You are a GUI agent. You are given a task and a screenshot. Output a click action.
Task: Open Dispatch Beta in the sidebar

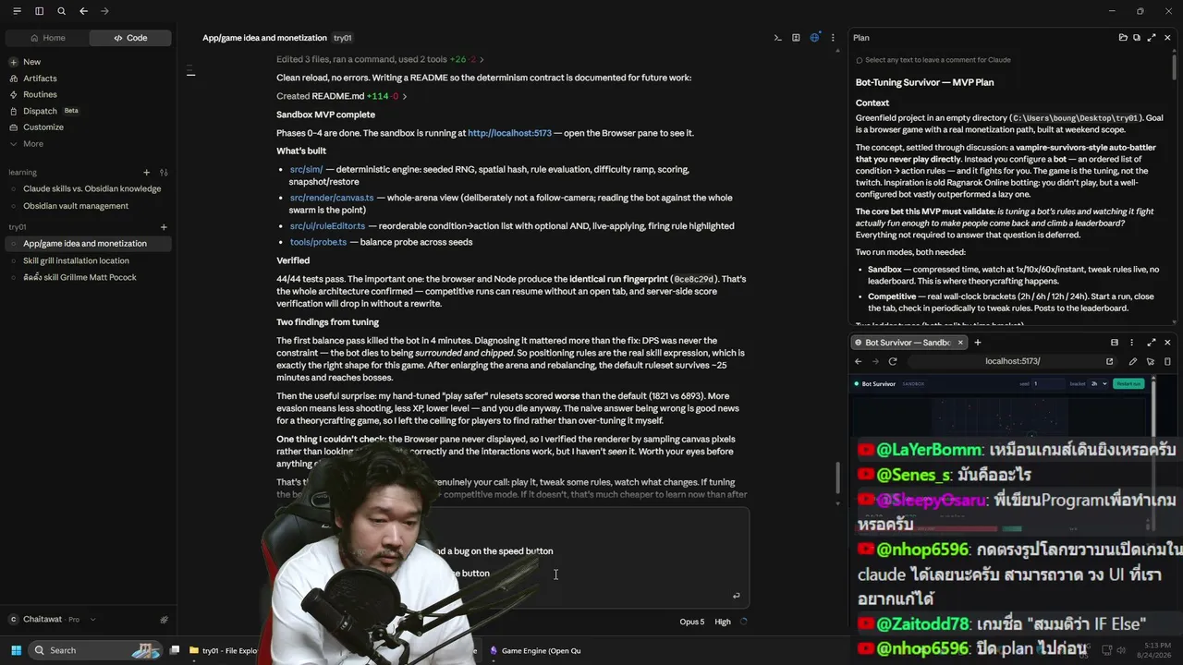tap(44, 111)
